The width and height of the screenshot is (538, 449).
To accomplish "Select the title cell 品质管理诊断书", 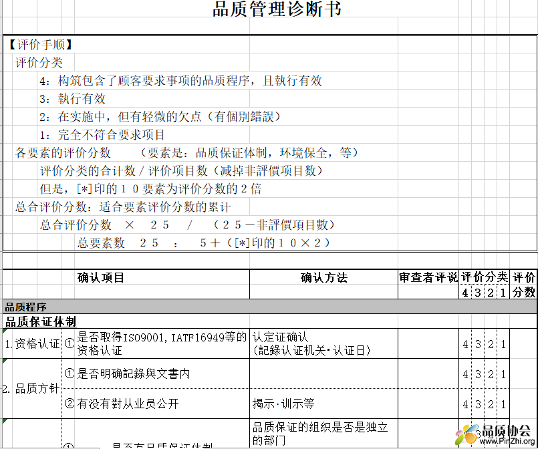I will [277, 9].
